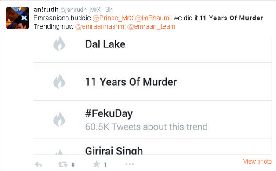276x171 pixels.
Task: Open the @emraan_team mention
Action: tap(151, 26)
